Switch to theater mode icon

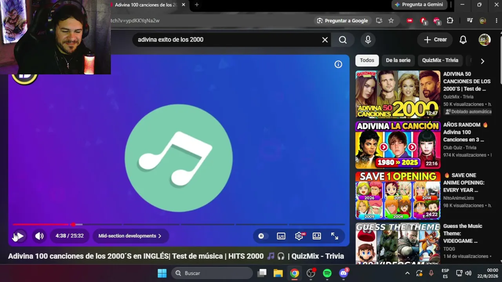pos(317,236)
